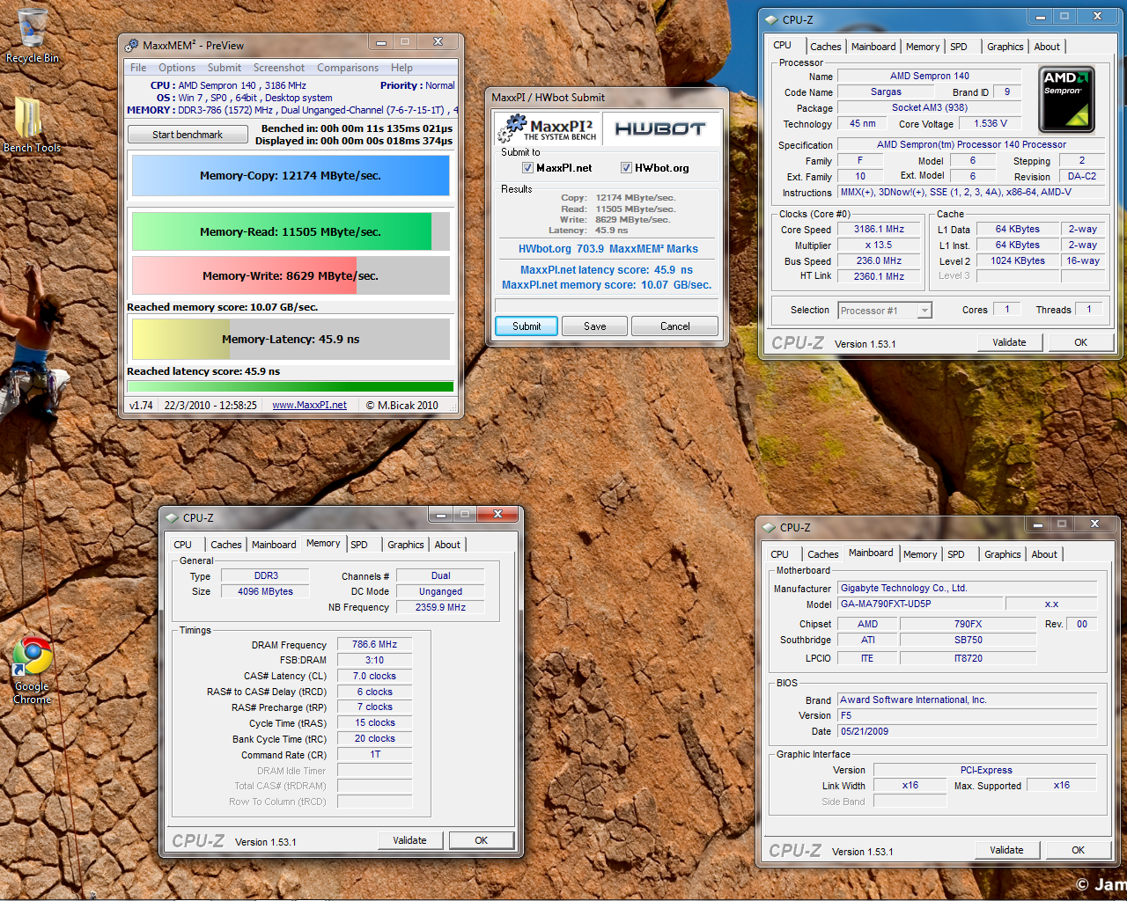Click Submit in HWbot Submit dialog
This screenshot has width=1127, height=901.
point(527,326)
